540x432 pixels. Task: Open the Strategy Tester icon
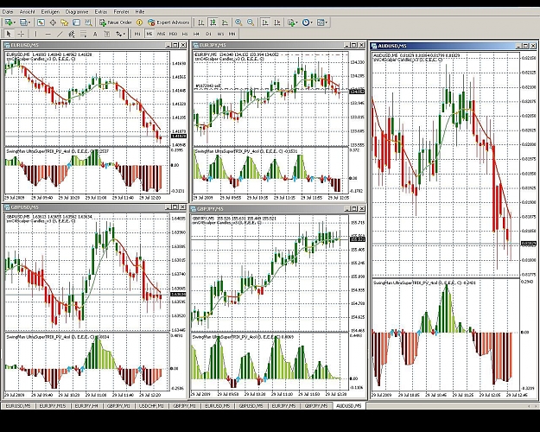point(88,22)
